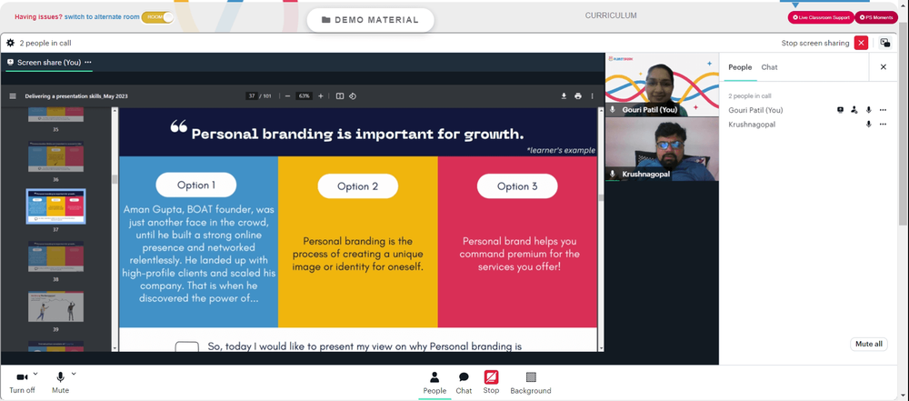Screen dimensions: 909x401
Task: Click PS Moments button
Action: (876, 17)
